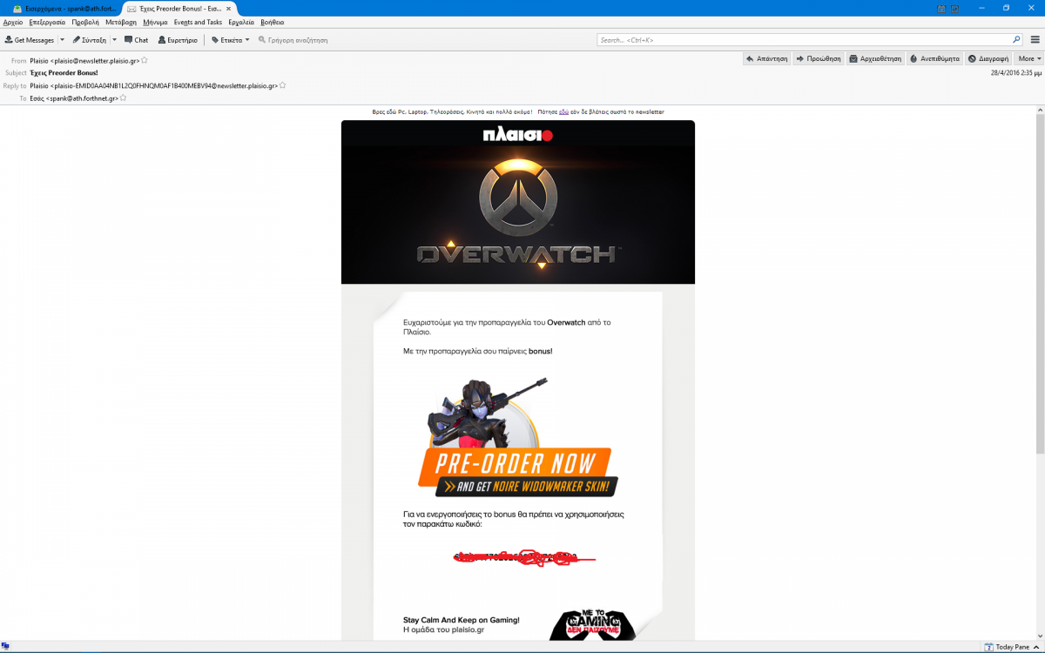Click the Πλαίσιο logo in the email
The image size is (1045, 653).
(x=518, y=135)
